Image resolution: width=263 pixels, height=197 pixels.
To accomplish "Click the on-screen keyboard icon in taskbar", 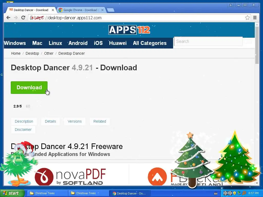I will (216, 193).
